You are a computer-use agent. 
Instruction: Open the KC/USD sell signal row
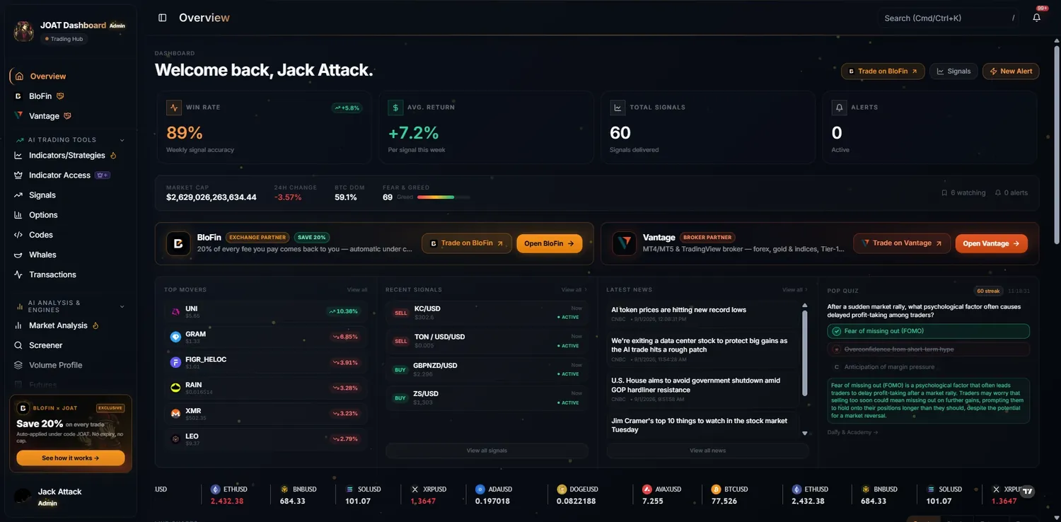tap(487, 313)
